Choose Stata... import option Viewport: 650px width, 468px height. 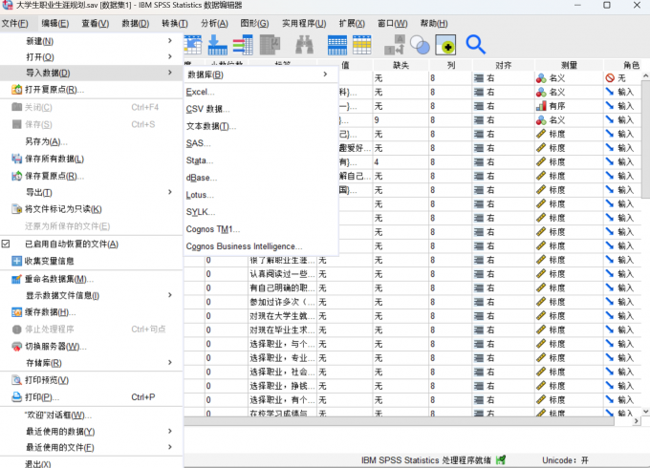tap(261, 160)
